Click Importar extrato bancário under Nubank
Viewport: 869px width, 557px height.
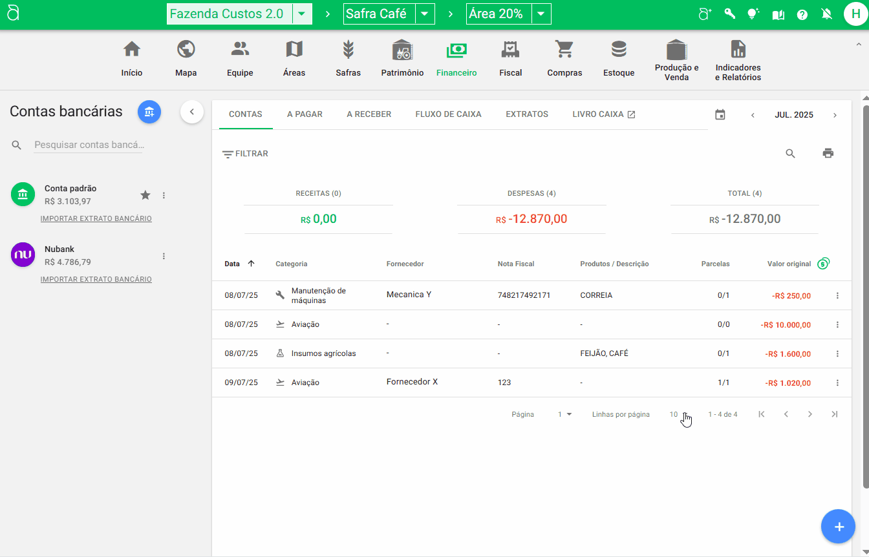96,280
